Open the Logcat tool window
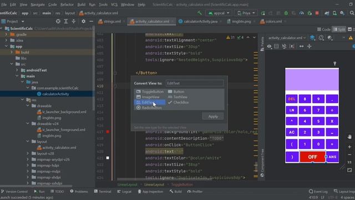The image size is (355, 200). click(124, 192)
